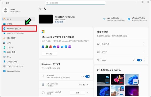Click the MX Anywhere 3 mouse icon

click(43, 85)
